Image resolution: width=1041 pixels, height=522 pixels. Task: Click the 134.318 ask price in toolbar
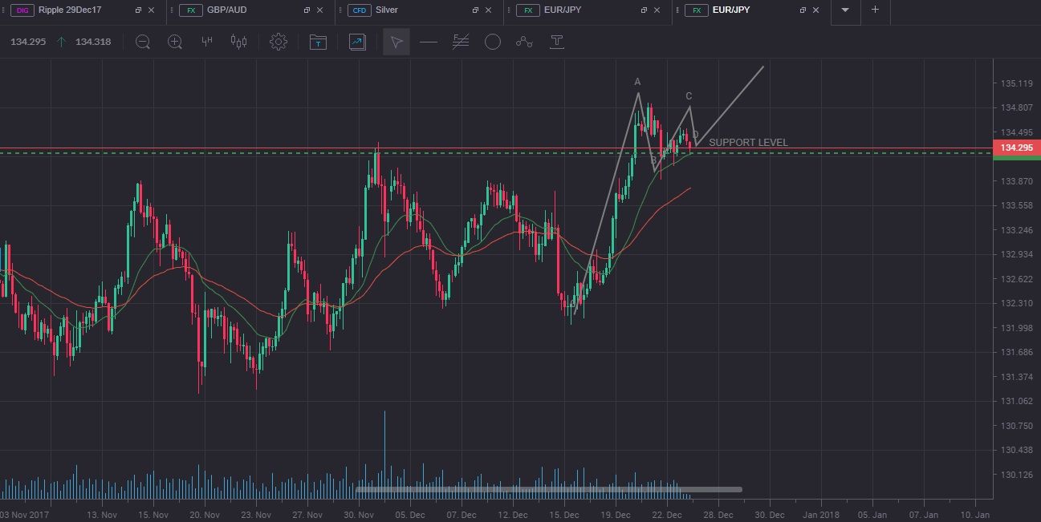point(93,42)
